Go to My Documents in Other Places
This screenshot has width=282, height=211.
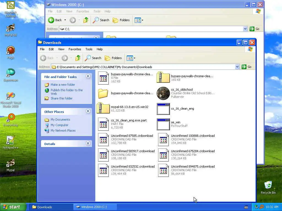coord(60,120)
